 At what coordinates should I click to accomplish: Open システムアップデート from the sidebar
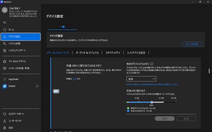point(20,51)
